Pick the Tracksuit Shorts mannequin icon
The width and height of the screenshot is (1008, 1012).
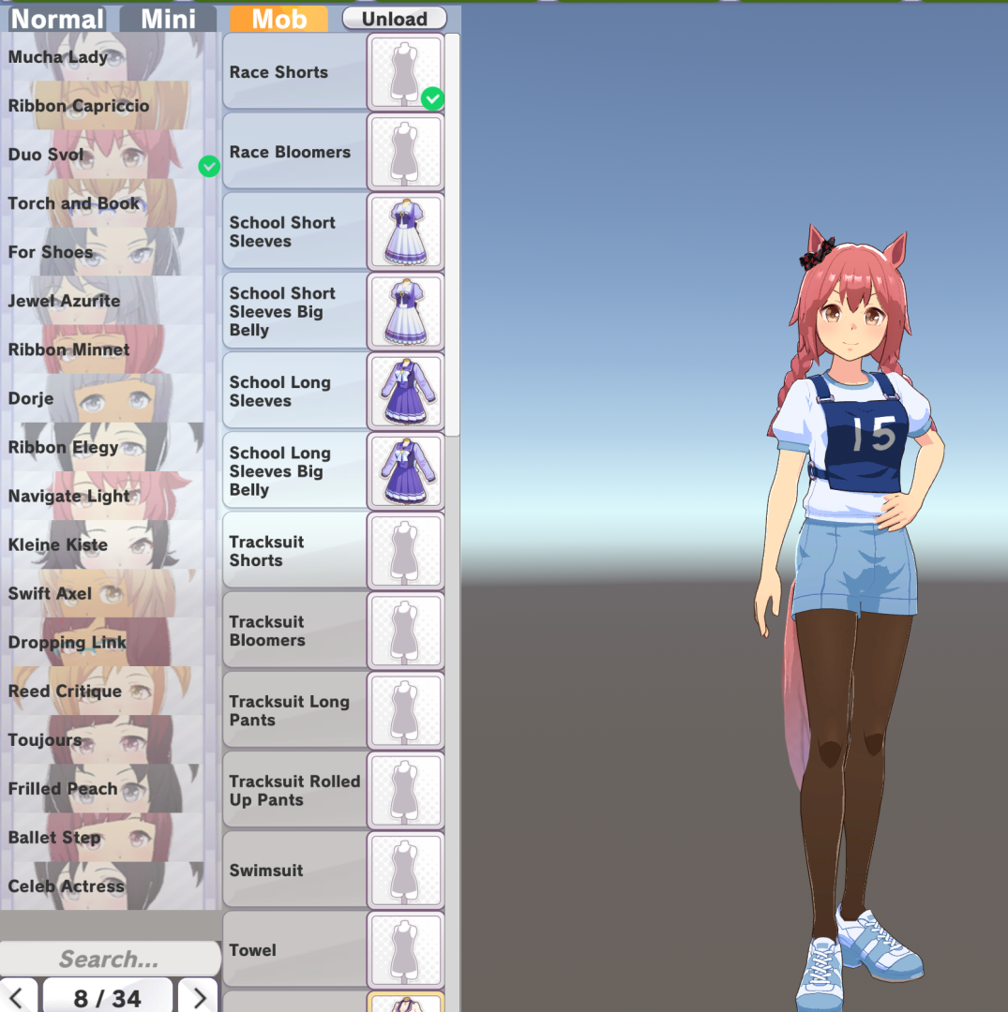405,551
